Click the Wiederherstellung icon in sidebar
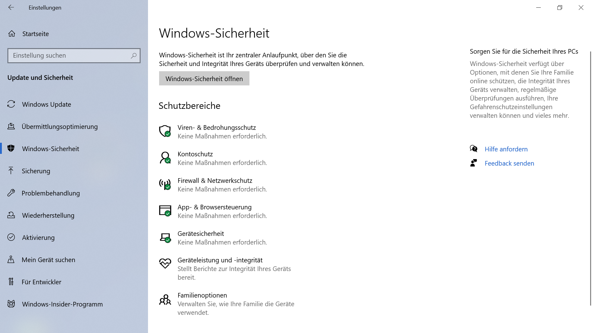The width and height of the screenshot is (592, 333). [x=11, y=215]
